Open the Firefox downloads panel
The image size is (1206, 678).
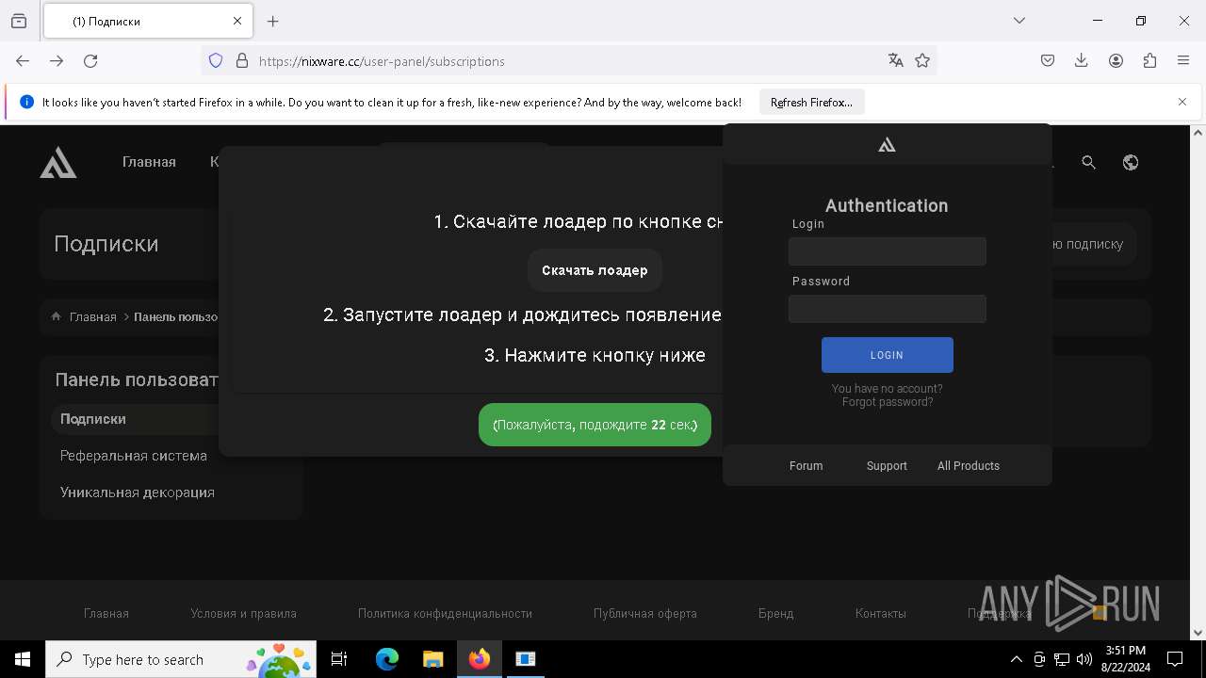pyautogui.click(x=1082, y=60)
